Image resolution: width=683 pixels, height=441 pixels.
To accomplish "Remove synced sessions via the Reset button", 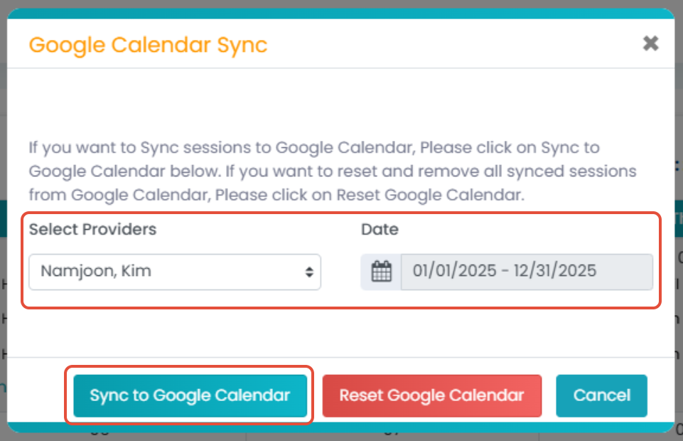I will [431, 395].
